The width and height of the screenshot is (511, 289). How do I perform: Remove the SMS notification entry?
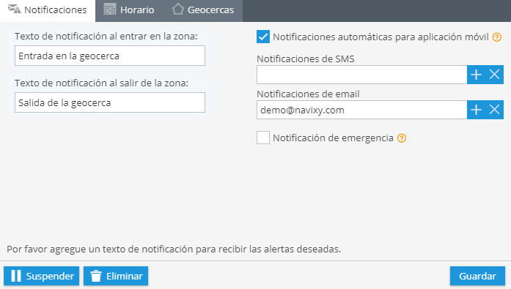click(494, 75)
